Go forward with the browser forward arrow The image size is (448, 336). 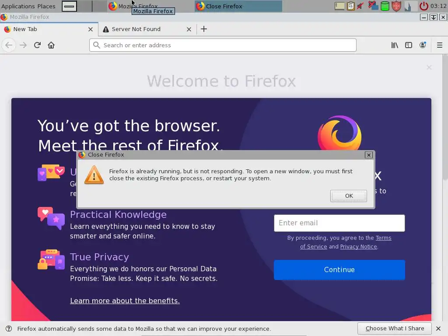click(23, 45)
